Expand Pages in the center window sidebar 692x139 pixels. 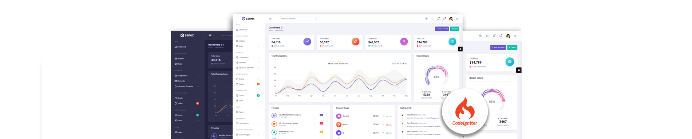pos(248,112)
